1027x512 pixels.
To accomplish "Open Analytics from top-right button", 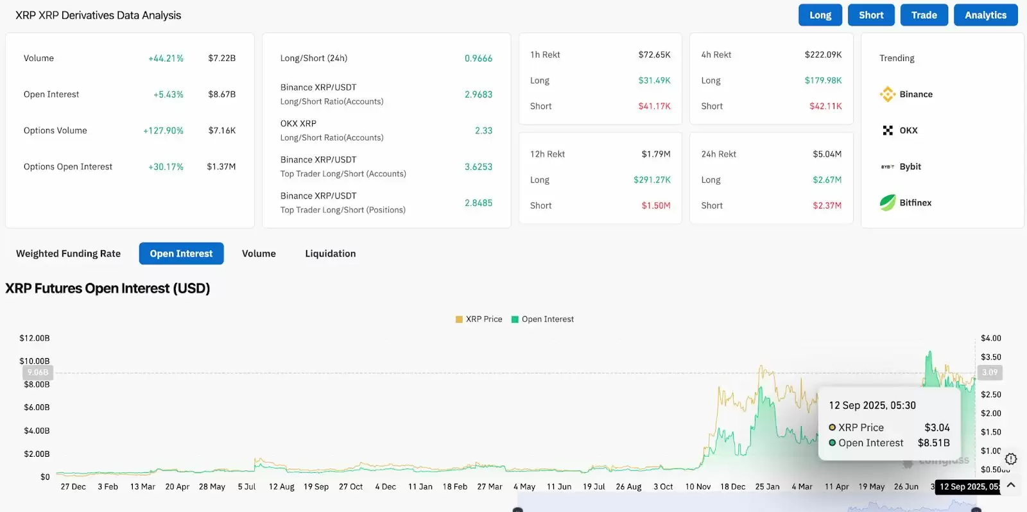I will tap(985, 15).
